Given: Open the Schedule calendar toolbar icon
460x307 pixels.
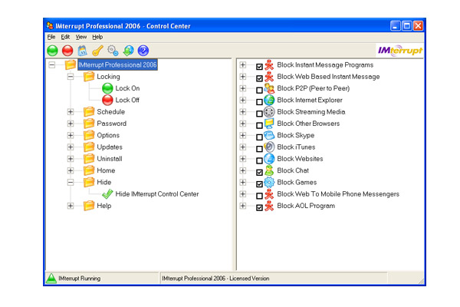Looking at the screenshot, I should point(83,51).
